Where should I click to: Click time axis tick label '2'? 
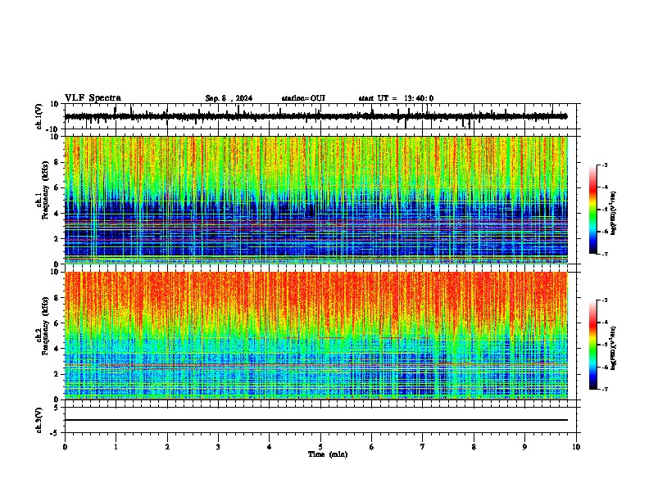[167, 447]
